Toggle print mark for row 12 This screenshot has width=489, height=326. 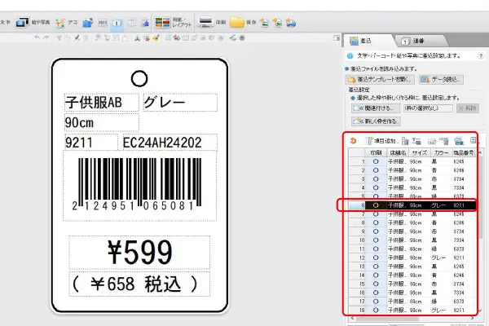click(376, 258)
